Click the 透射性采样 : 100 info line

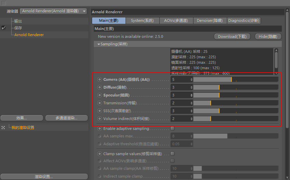(195, 68)
